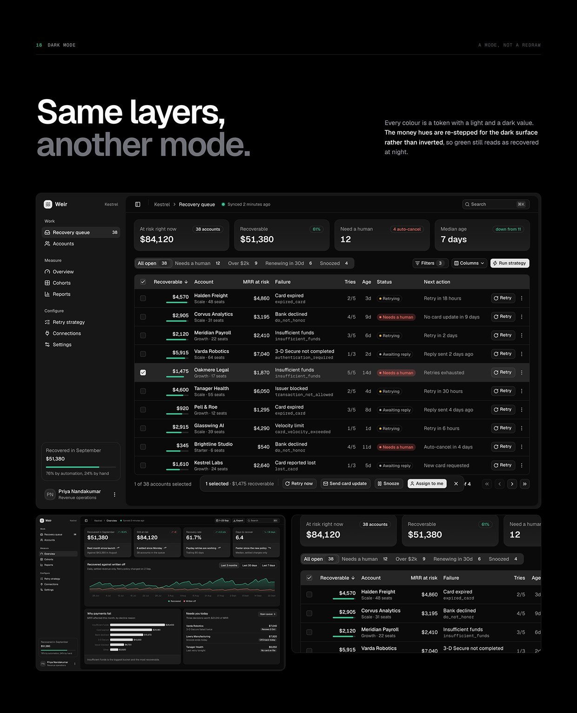Viewport: 577px width, 713px height.
Task: Sort by the Recoverable column header
Action: click(x=171, y=282)
